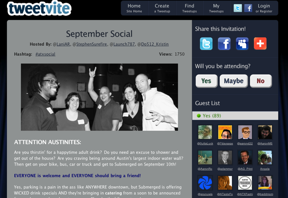
Task: RSVP Yes to the event
Action: click(x=207, y=81)
